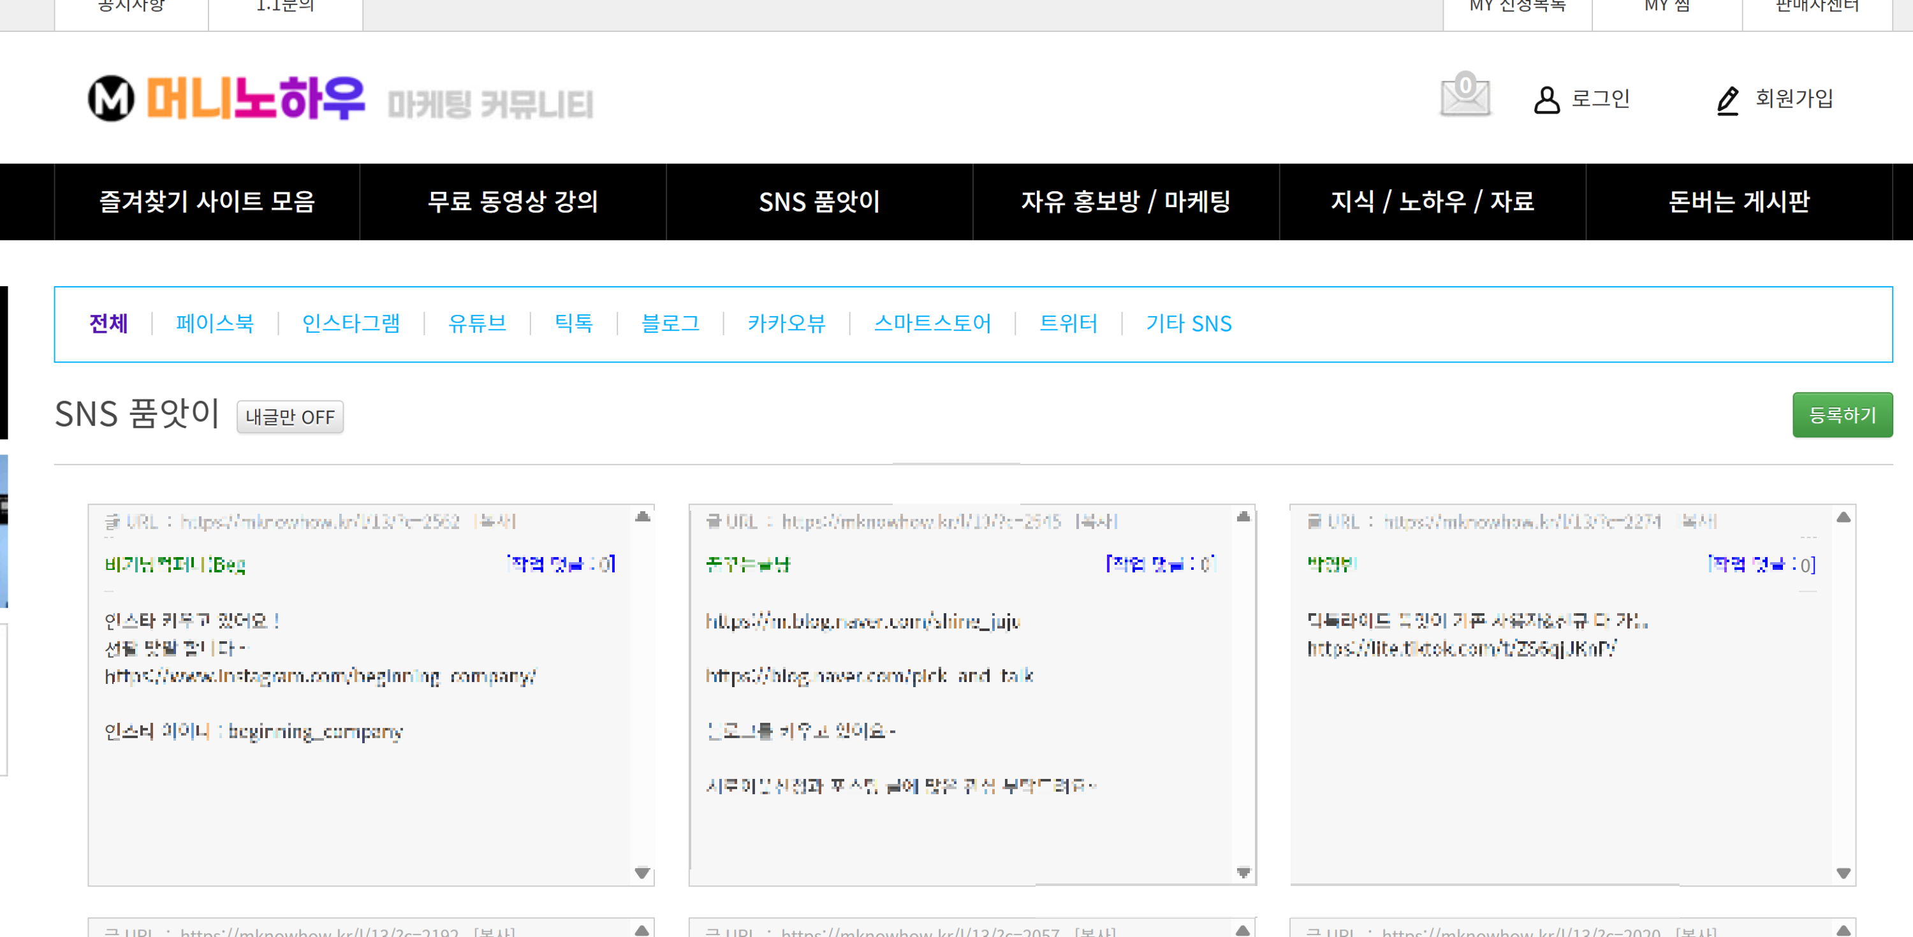Select the 인스타그램 category tab
Image resolution: width=1913 pixels, height=937 pixels.
coord(351,324)
